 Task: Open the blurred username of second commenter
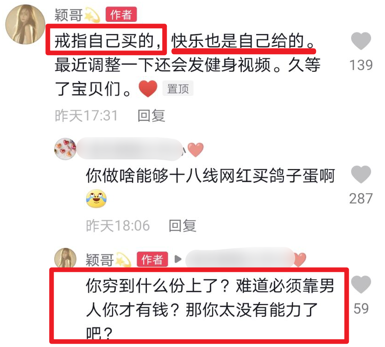pyautogui.click(x=130, y=149)
